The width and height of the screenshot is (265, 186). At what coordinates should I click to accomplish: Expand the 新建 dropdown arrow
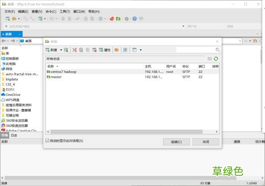[61, 50]
